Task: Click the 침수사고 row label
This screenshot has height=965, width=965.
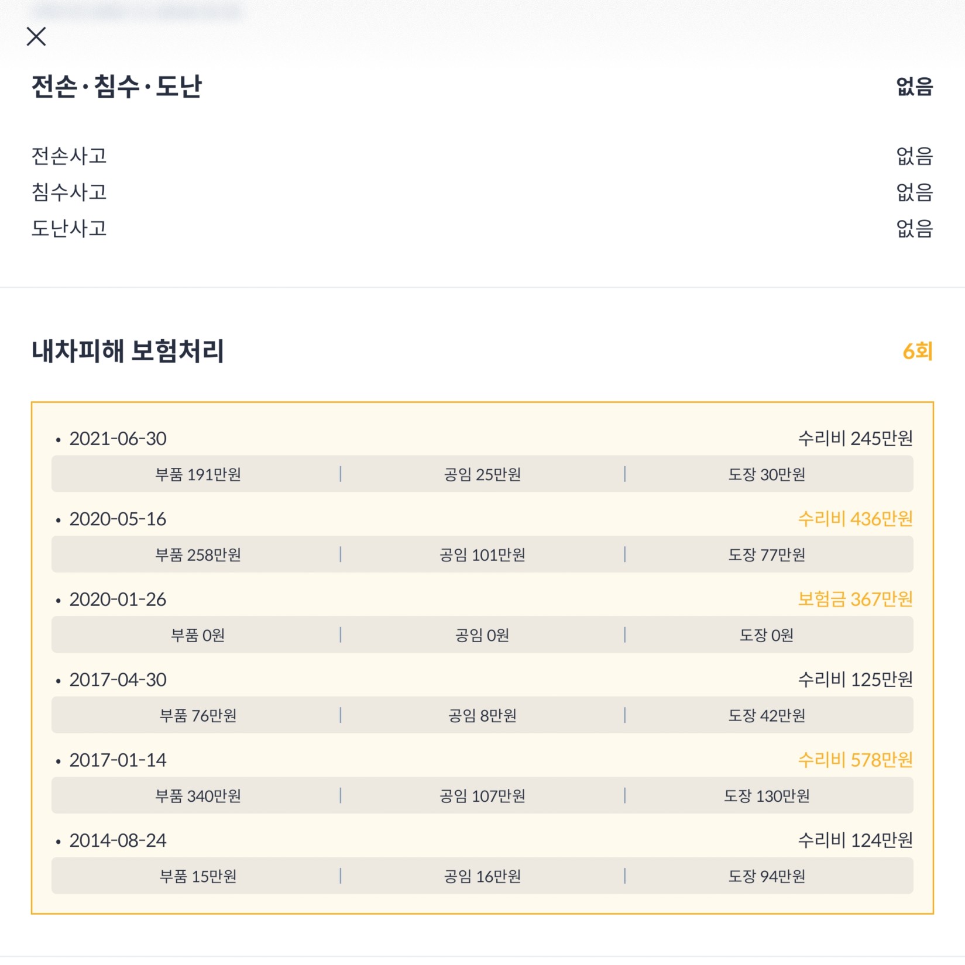Action: pyautogui.click(x=69, y=192)
